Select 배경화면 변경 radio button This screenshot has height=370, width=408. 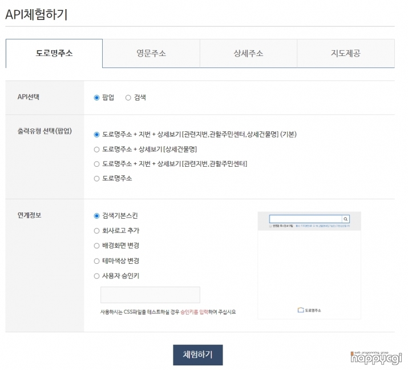click(x=96, y=246)
